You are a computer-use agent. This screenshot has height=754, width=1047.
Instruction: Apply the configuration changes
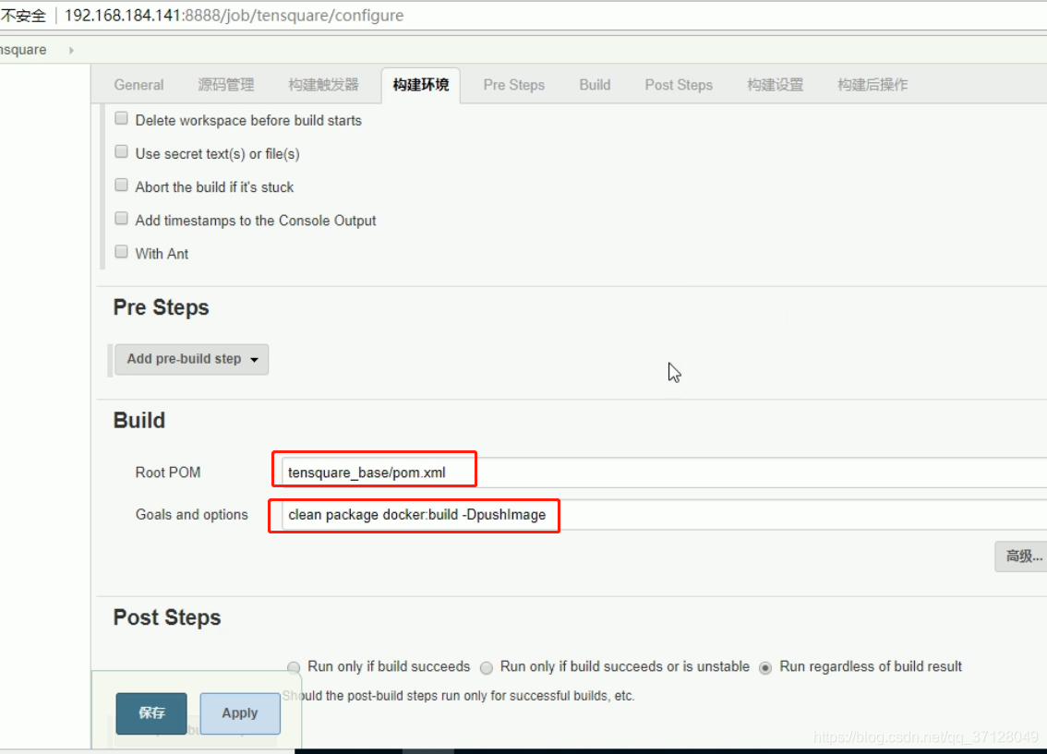pos(240,713)
